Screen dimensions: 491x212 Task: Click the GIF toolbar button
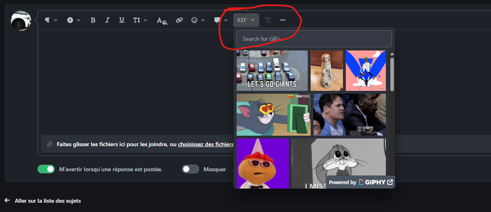[246, 20]
